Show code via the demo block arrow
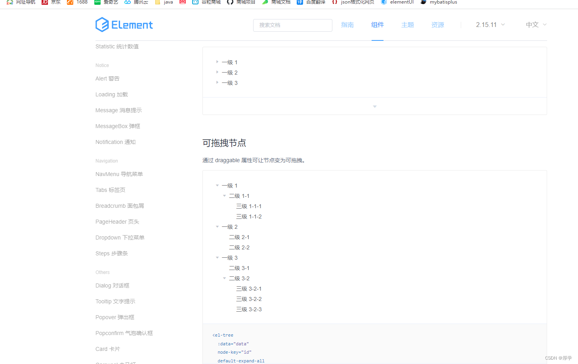Screen dimensions: 578x364 375,106
